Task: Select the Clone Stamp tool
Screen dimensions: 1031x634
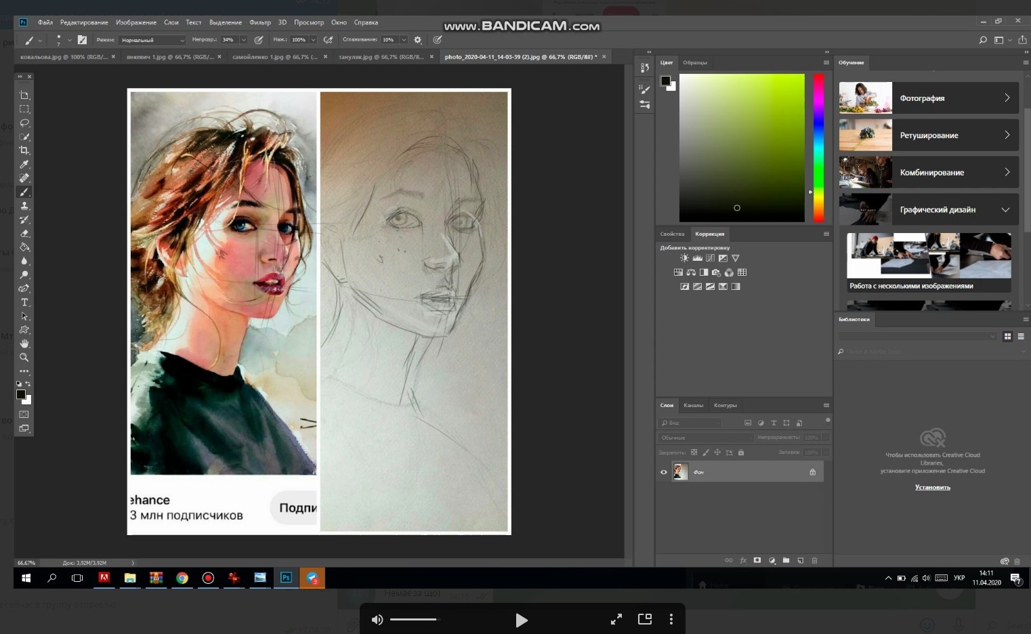Action: point(24,206)
